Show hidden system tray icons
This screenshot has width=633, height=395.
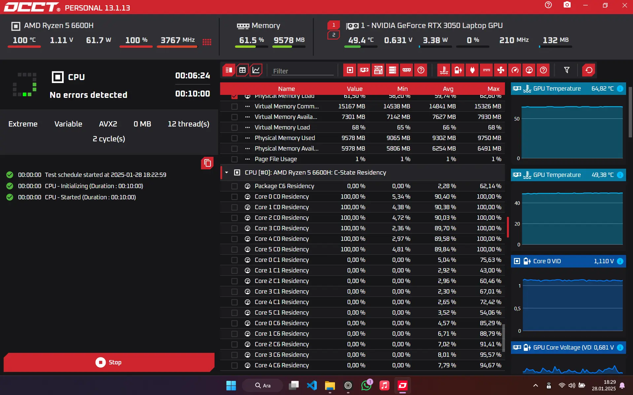click(536, 385)
